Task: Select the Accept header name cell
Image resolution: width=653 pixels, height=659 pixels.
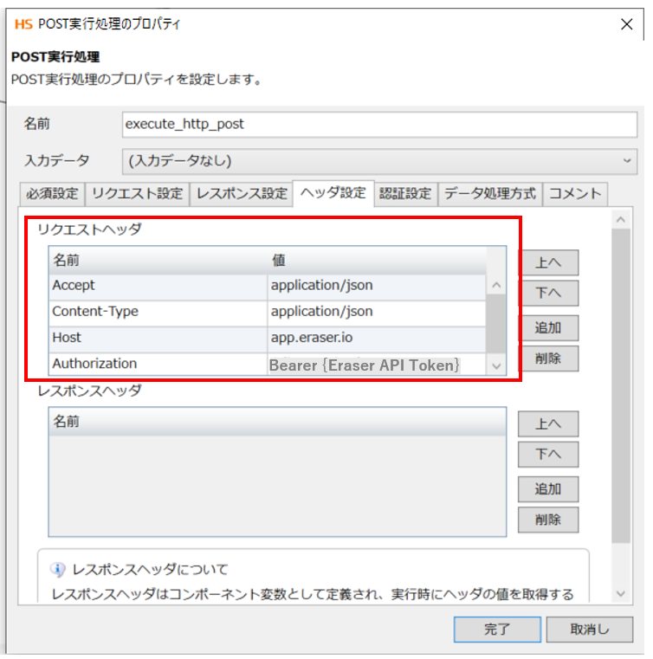Action: click(158, 286)
